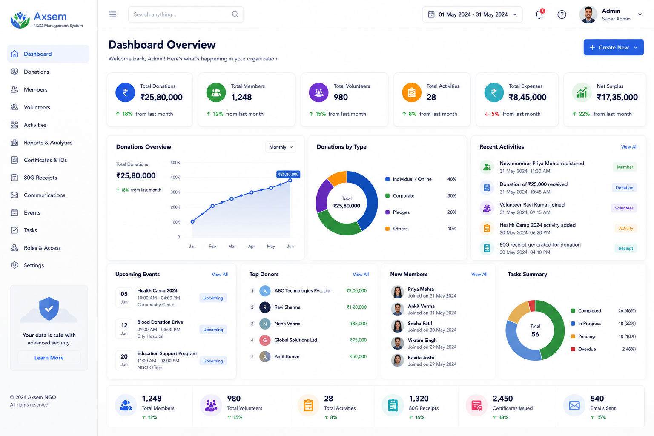Open the date range picker dropdown
The height and width of the screenshot is (436, 654).
point(472,14)
